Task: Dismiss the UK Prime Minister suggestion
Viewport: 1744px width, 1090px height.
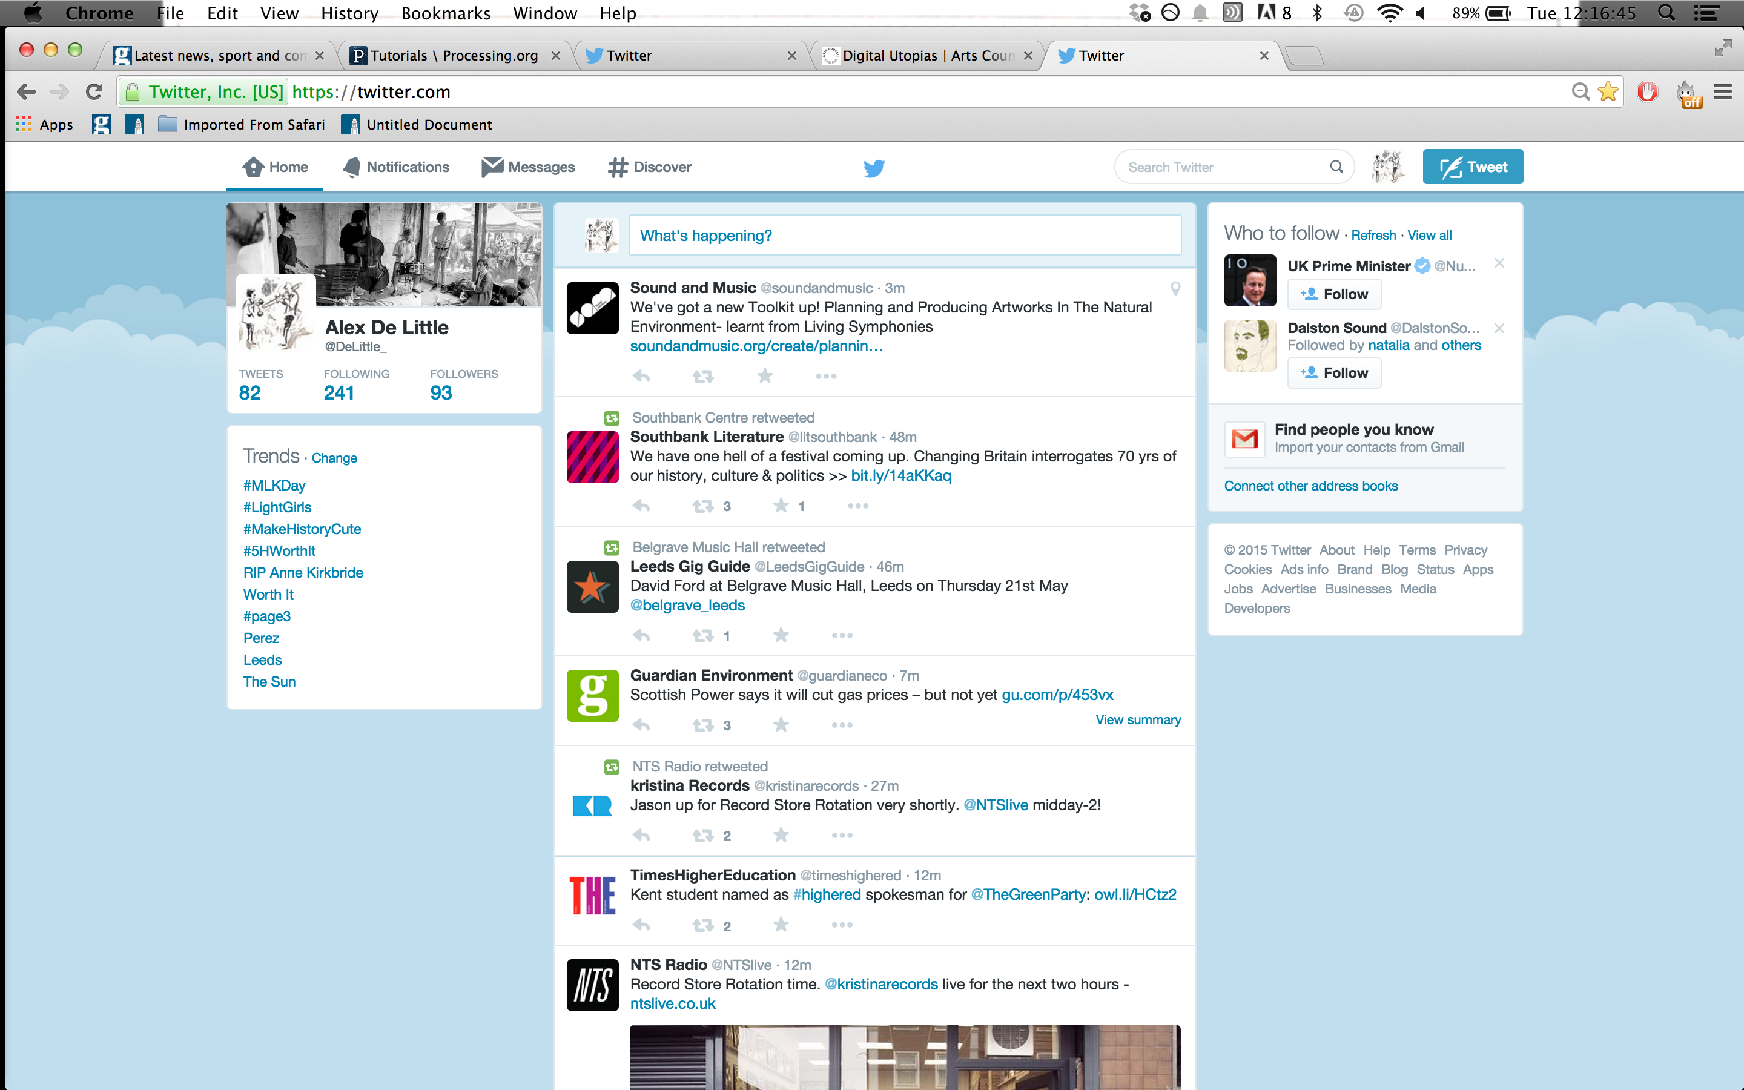Action: point(1499,263)
